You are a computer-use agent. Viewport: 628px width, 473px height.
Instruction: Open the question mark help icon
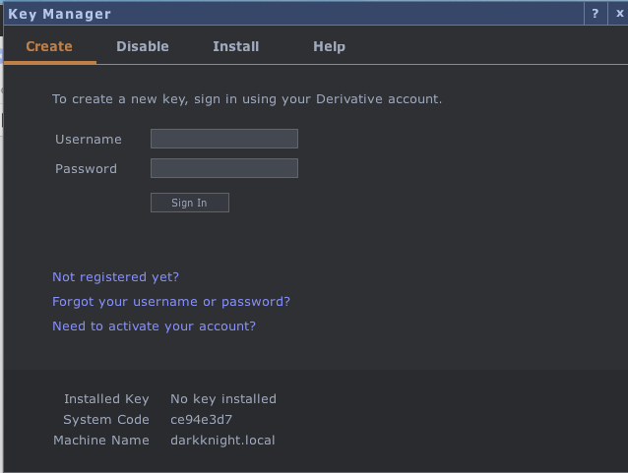point(596,14)
